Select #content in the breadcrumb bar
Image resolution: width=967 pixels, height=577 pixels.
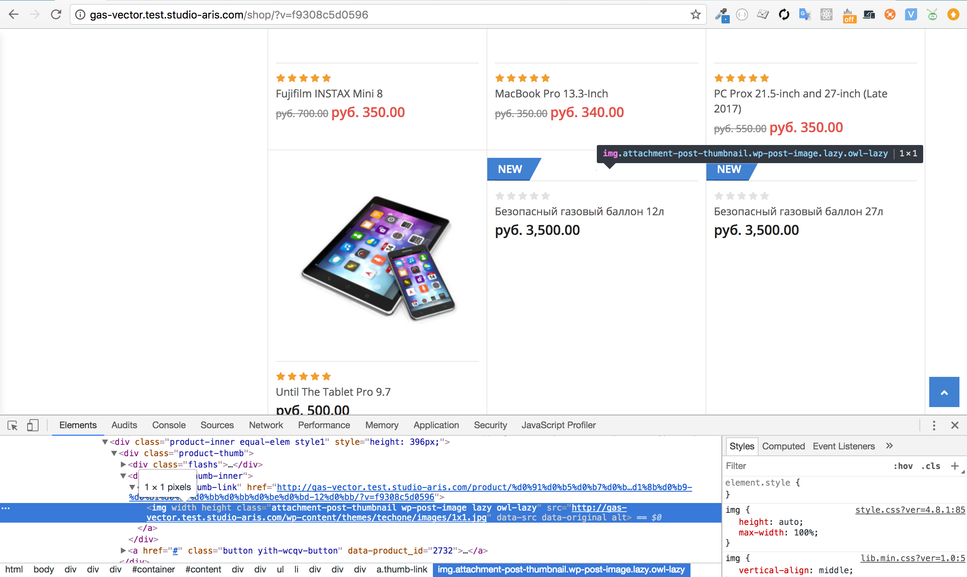click(203, 569)
